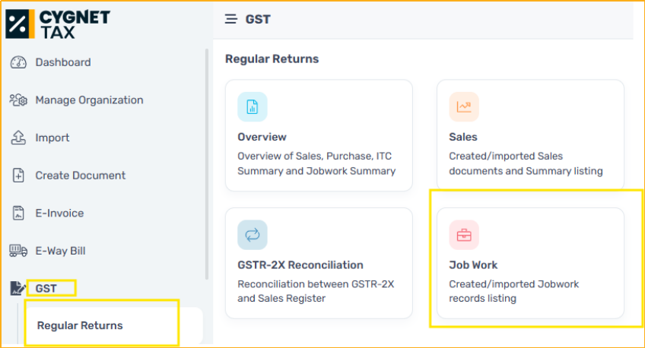
Task: Click the GSTR-2X Reconciliation arrows icon
Action: pos(253,235)
